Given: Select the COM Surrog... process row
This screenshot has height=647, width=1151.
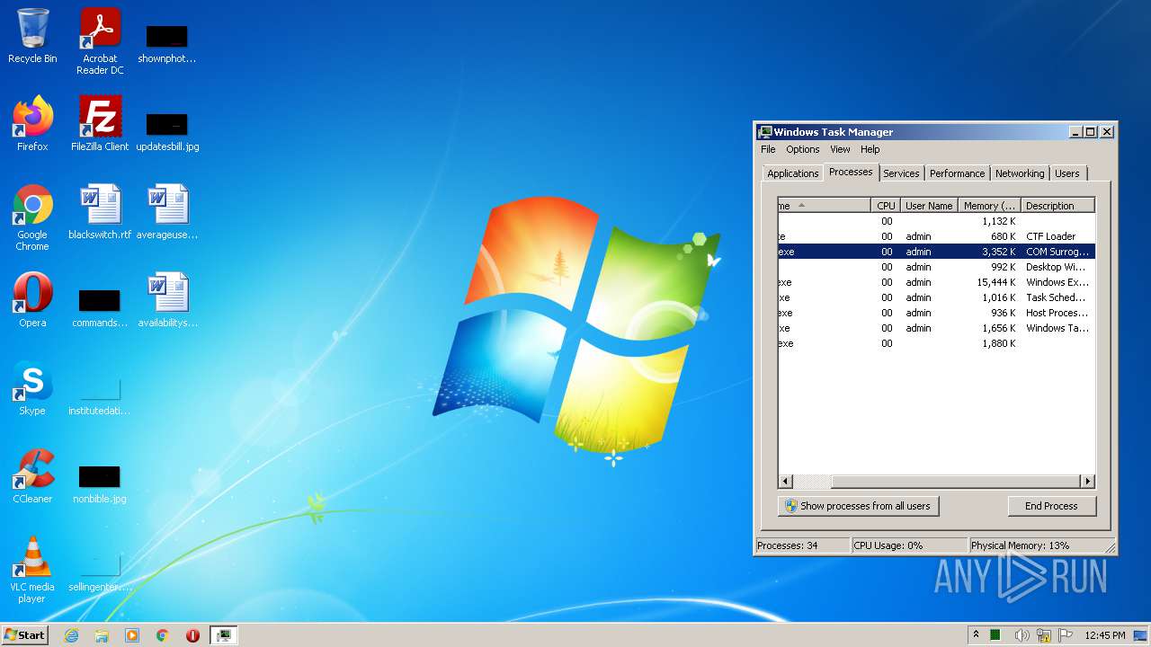Looking at the screenshot, I should [936, 252].
